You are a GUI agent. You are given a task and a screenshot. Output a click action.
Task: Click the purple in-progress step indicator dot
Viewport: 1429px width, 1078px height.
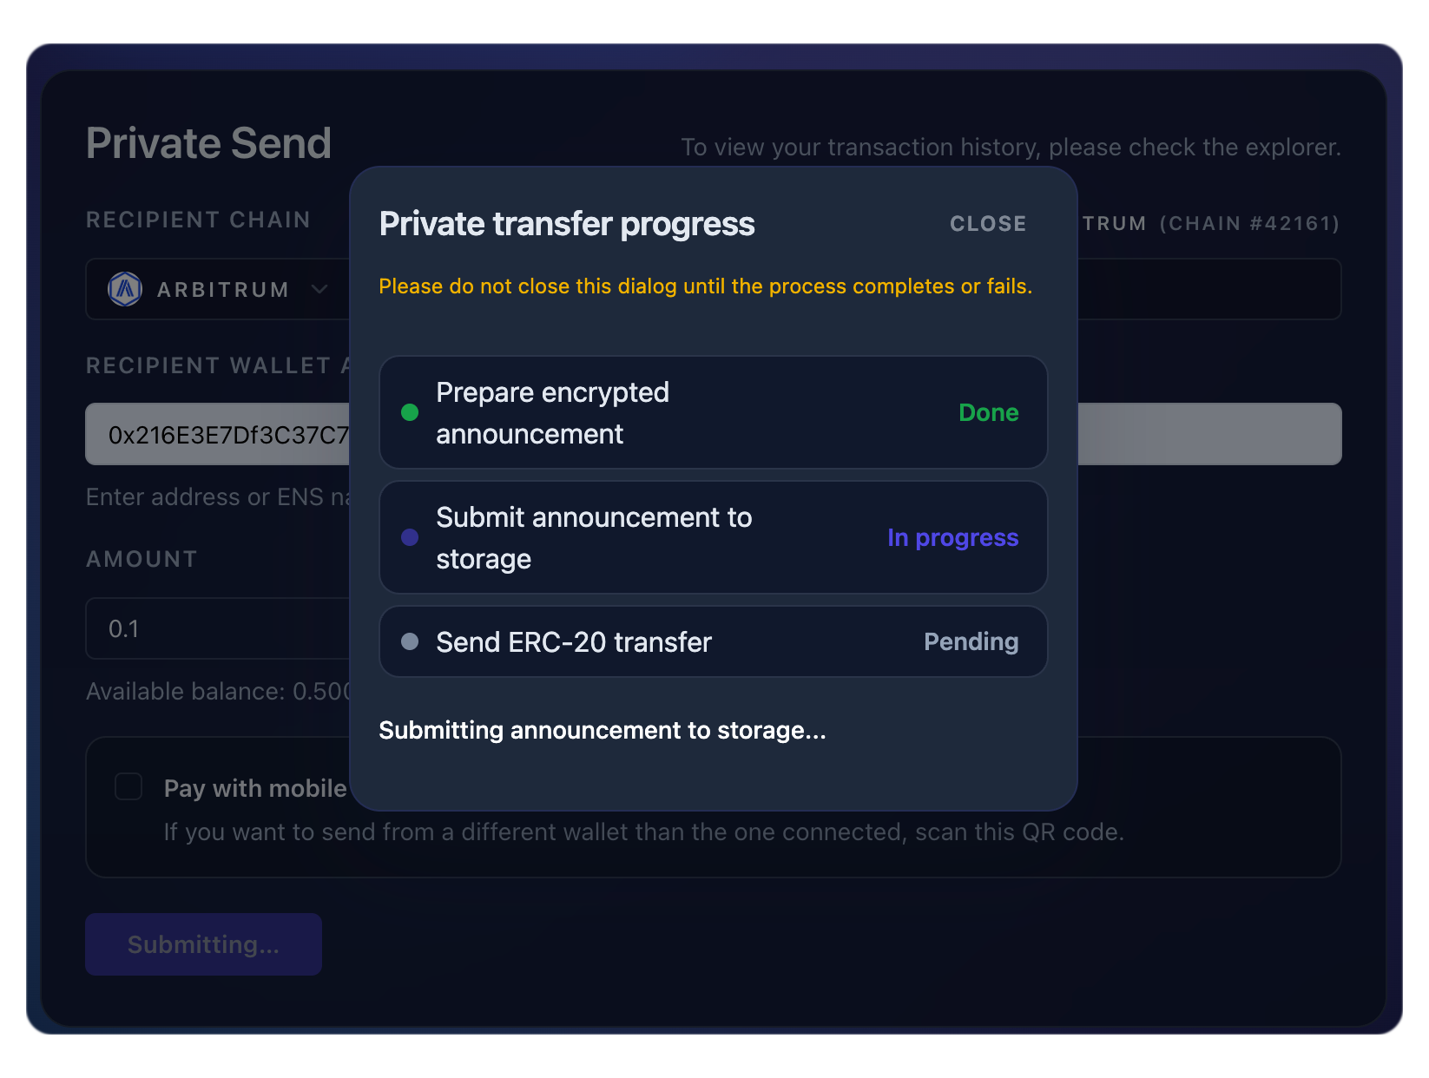pos(410,537)
